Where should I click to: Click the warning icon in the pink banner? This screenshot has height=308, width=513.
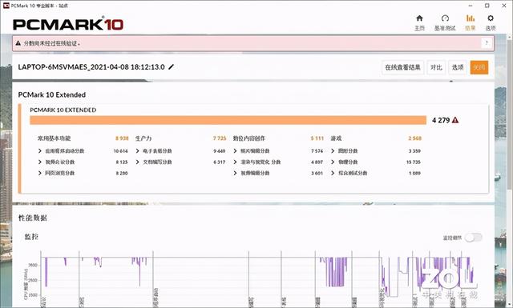click(x=18, y=43)
